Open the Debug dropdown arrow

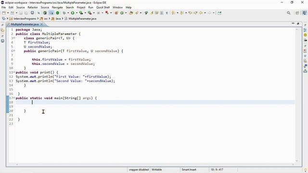point(68,13)
